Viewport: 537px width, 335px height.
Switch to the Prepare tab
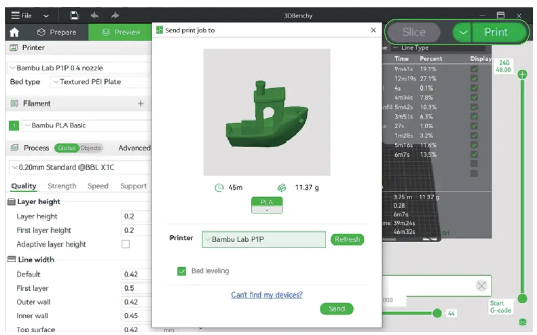57,32
